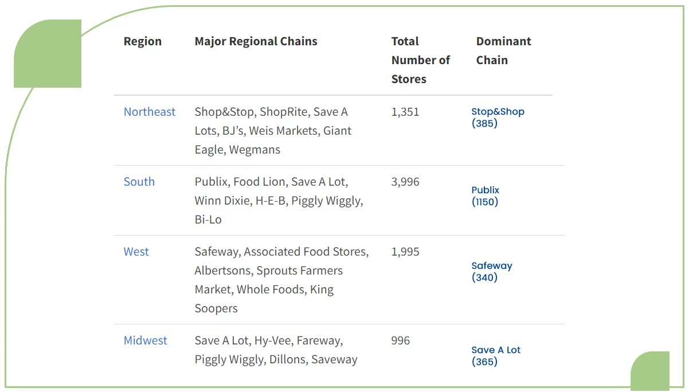Click the South chains list starting Publix
The image size is (689, 392).
[279, 201]
